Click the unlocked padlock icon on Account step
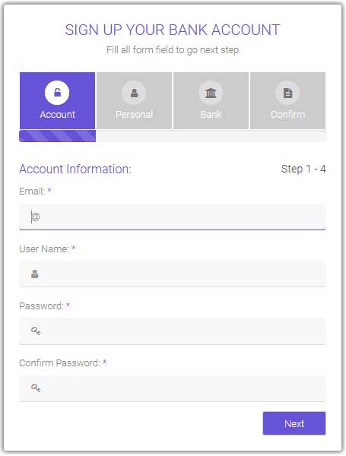Viewport: 346px width, 456px height. click(57, 93)
